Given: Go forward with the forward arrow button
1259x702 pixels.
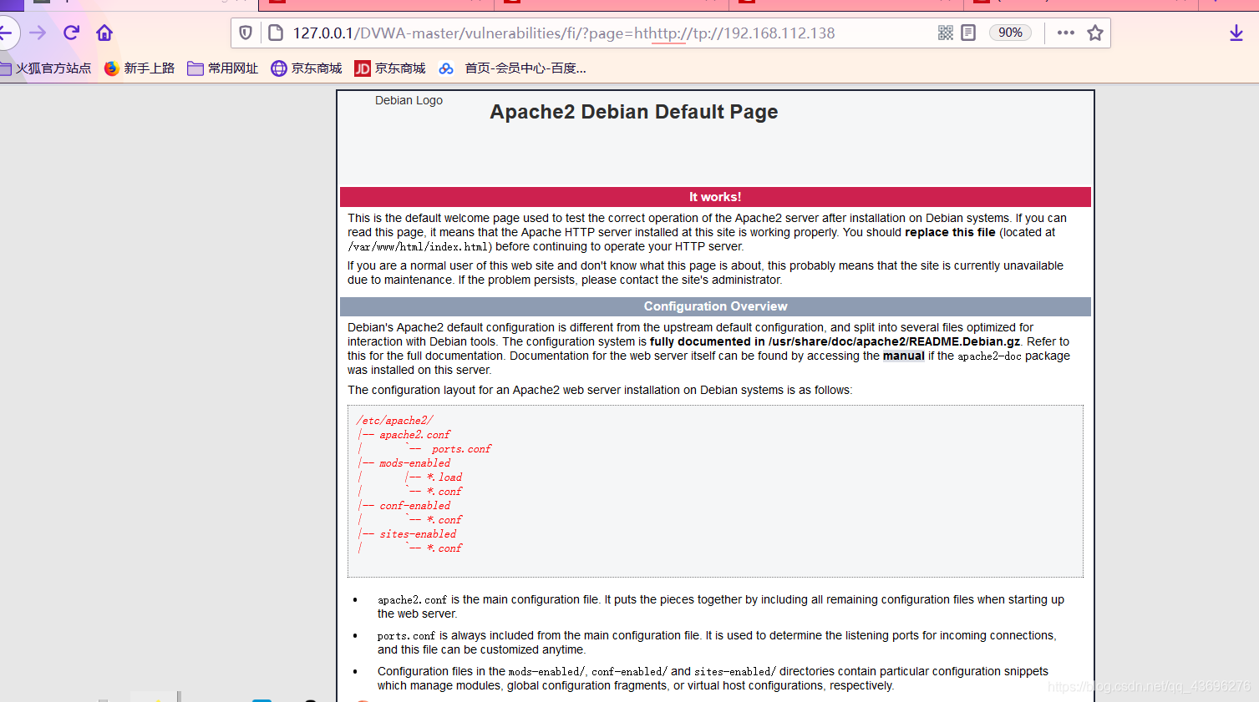Looking at the screenshot, I should [38, 33].
